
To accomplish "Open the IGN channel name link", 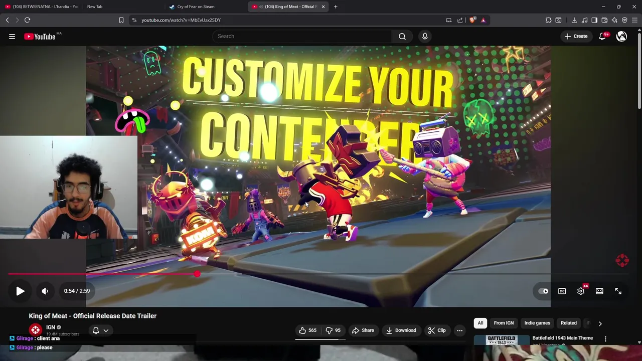I will [x=51, y=327].
